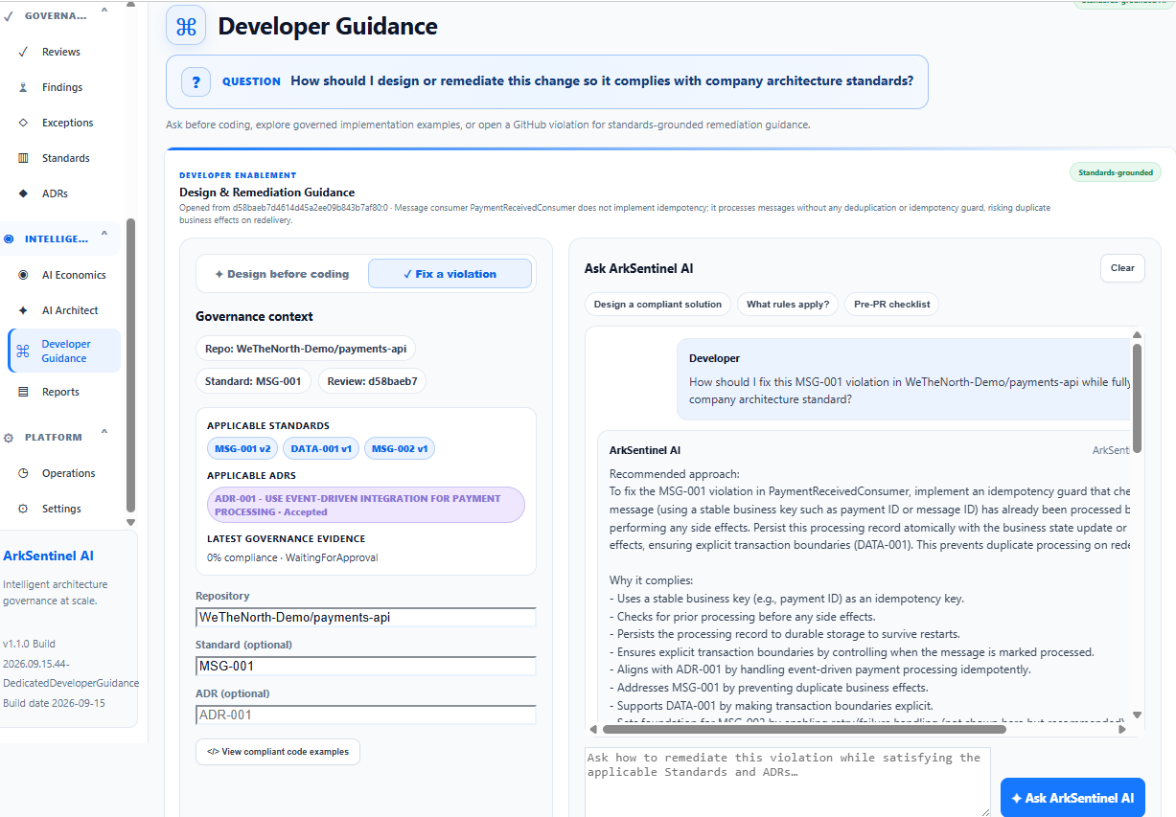This screenshot has width=1176, height=817.
Task: Click the Governance context heading
Action: (254, 316)
